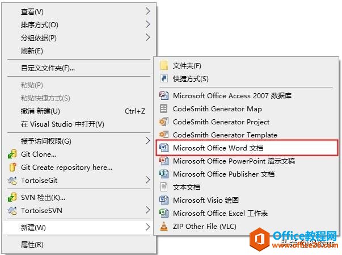This screenshot has width=342, height=255.
Task: Click the Word document icon in submenu
Action: [164, 148]
